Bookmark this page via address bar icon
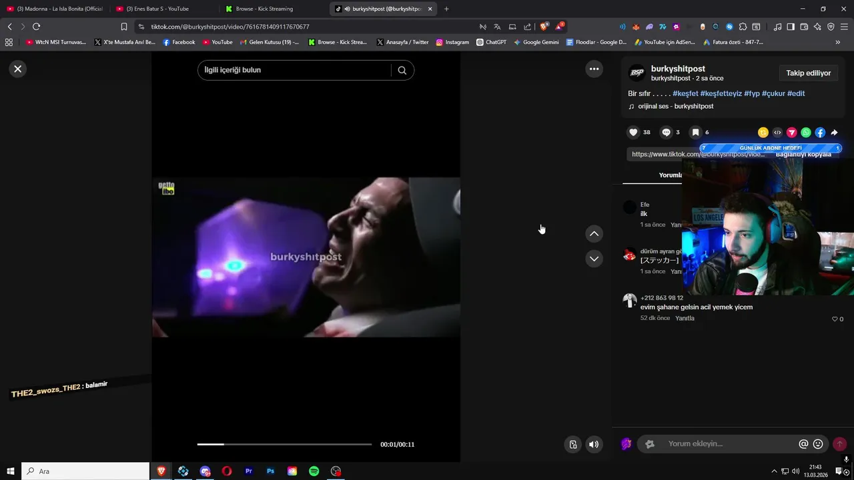The image size is (854, 480). pyautogui.click(x=124, y=27)
